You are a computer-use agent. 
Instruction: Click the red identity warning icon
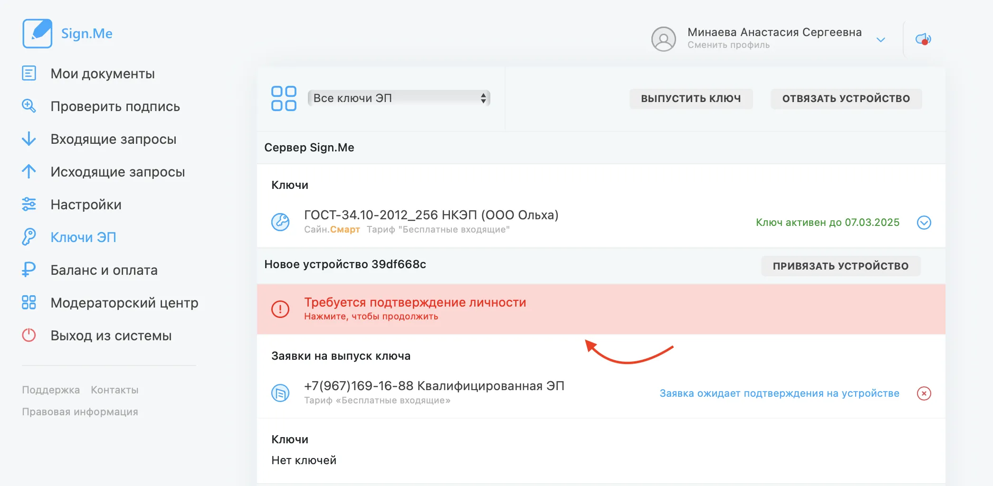280,309
